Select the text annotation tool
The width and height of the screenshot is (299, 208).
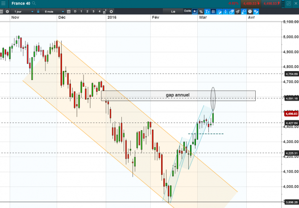207,12
